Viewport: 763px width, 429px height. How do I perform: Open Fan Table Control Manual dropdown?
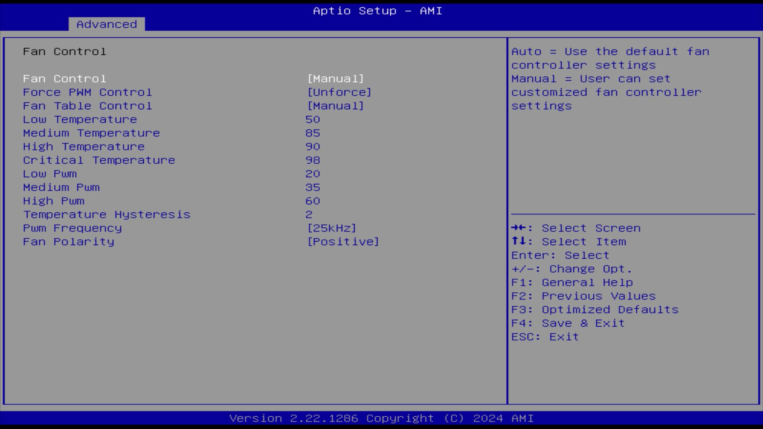[335, 106]
